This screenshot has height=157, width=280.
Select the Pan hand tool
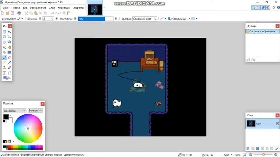pyautogui.click(x=10, y=47)
